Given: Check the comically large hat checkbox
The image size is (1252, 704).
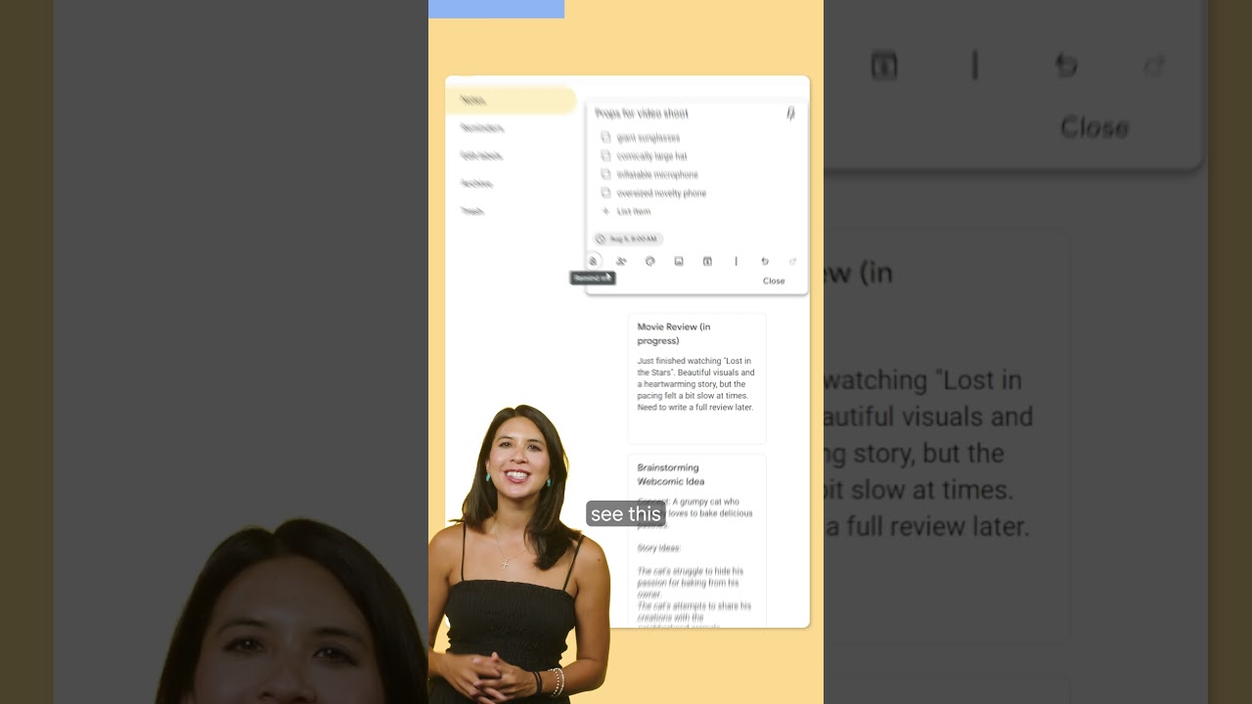Looking at the screenshot, I should 605,155.
